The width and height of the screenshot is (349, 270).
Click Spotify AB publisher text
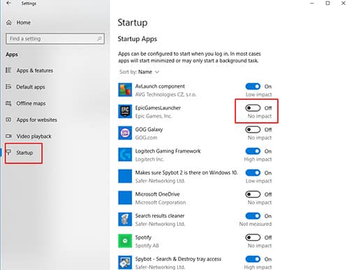point(147,246)
